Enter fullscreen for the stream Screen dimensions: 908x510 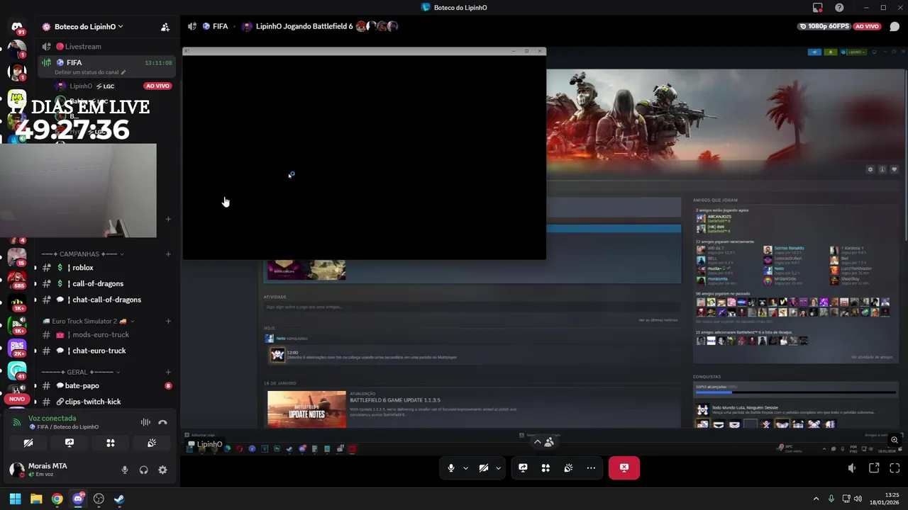click(x=895, y=467)
